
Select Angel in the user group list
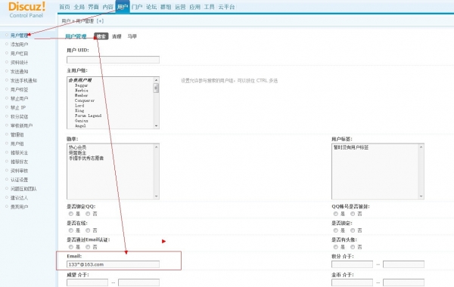80,125
